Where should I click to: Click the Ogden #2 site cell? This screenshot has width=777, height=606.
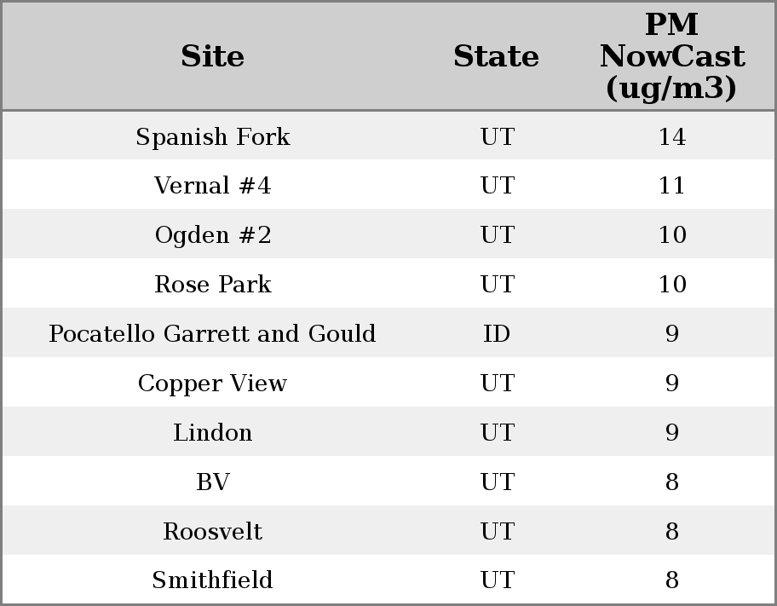click(x=212, y=235)
